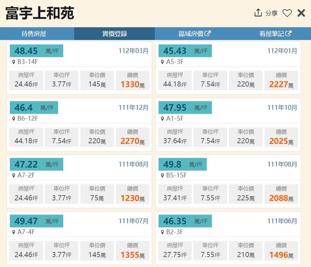This screenshot has width=311, height=267.
Task: Click total price 1230萬 for A7-2F
Action: tap(133, 198)
